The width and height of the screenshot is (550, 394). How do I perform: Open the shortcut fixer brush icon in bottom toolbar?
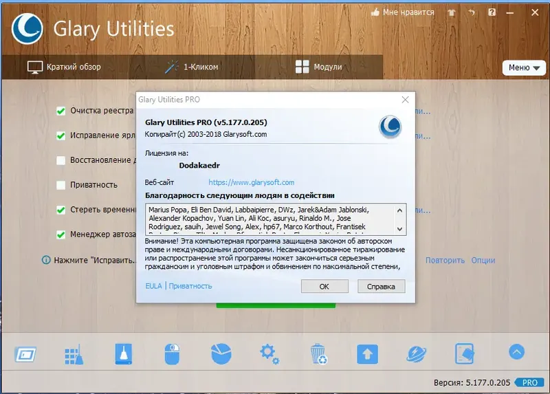124,354
